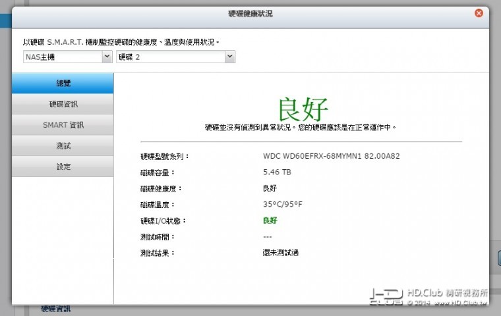Open the SMART 資訊 tab

pos(63,125)
